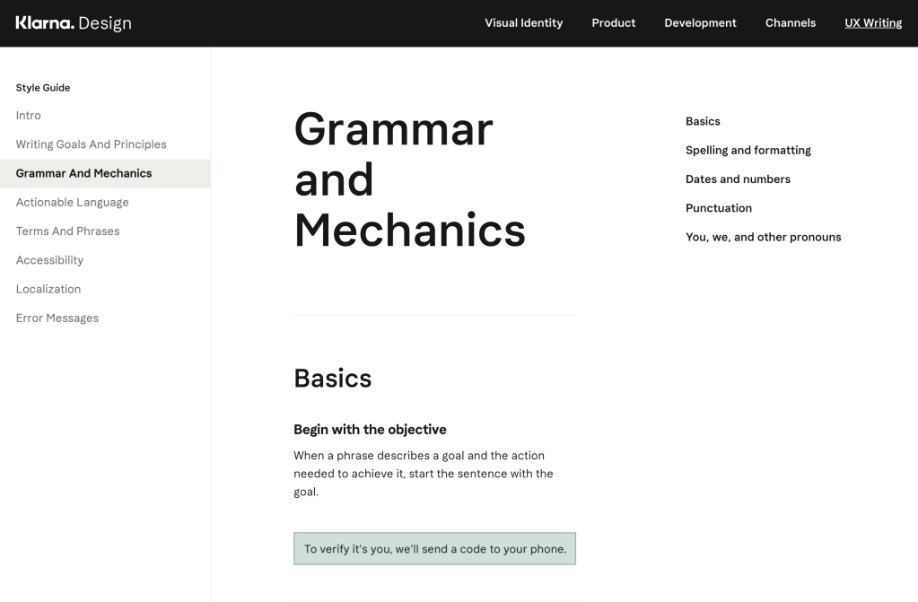Open the Localization sidebar link
Viewport: 918px width, 602px height.
[48, 289]
